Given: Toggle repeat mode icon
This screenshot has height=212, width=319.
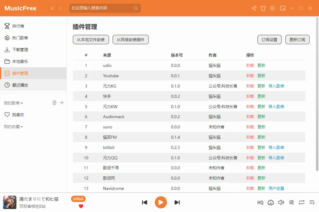Looking at the screenshot, I should (x=302, y=202).
